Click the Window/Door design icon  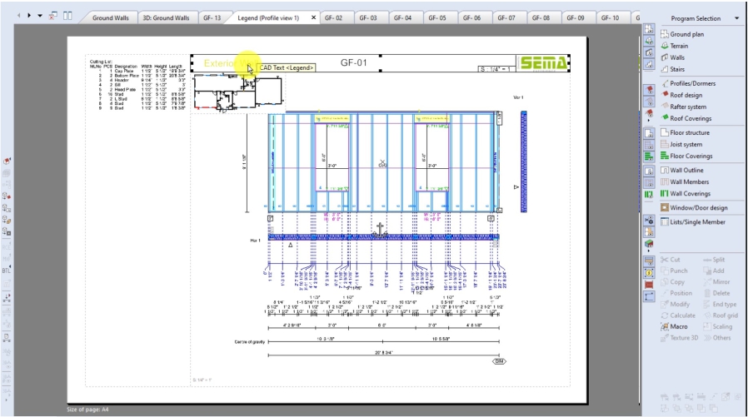(x=665, y=207)
